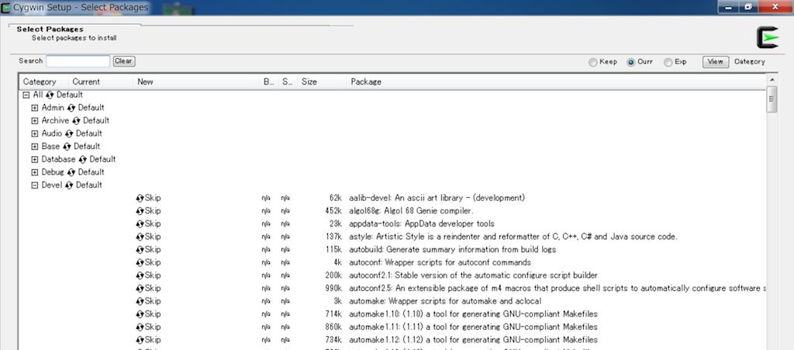794x350 pixels.
Task: Expand the Database category
Action: click(x=34, y=160)
